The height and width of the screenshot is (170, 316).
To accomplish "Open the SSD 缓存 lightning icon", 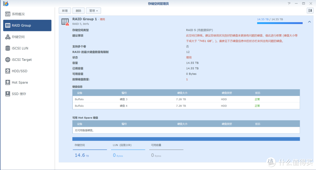I will click(x=8, y=94).
